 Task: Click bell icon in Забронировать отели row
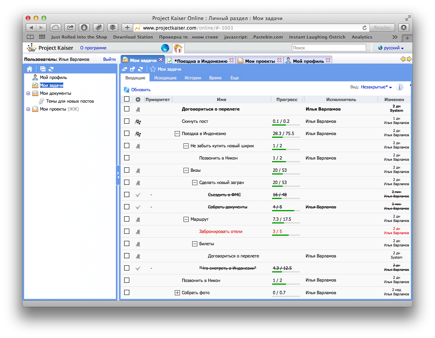138,232
